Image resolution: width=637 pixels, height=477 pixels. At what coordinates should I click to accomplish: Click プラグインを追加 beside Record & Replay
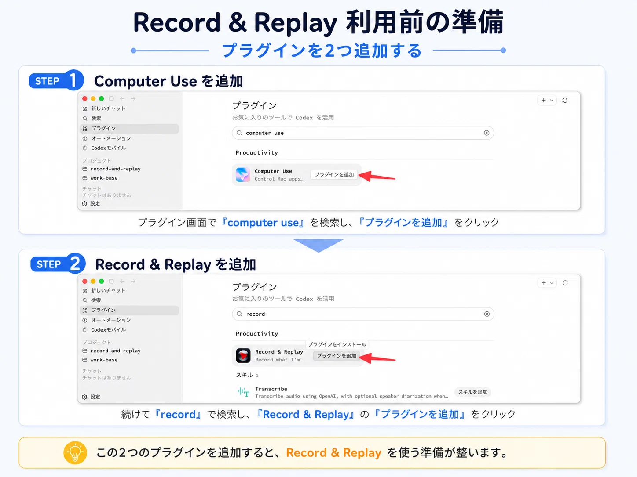click(337, 356)
